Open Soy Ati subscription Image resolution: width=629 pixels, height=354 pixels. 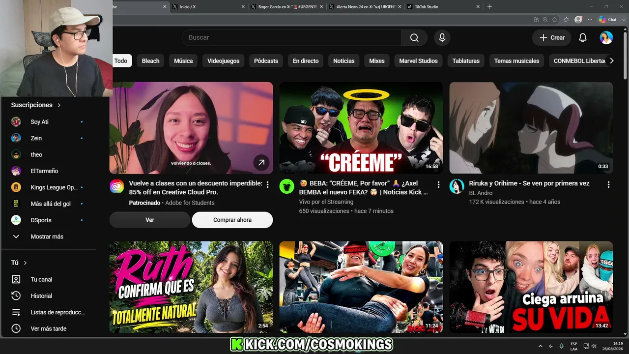[49, 122]
